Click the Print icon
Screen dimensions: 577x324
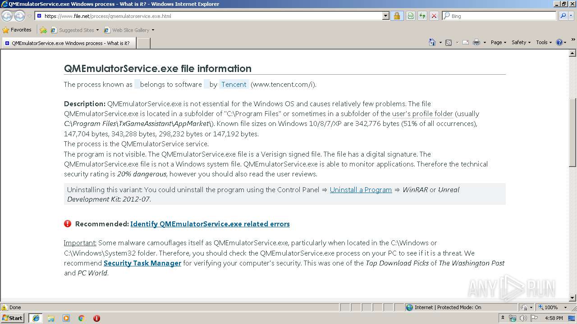point(476,42)
